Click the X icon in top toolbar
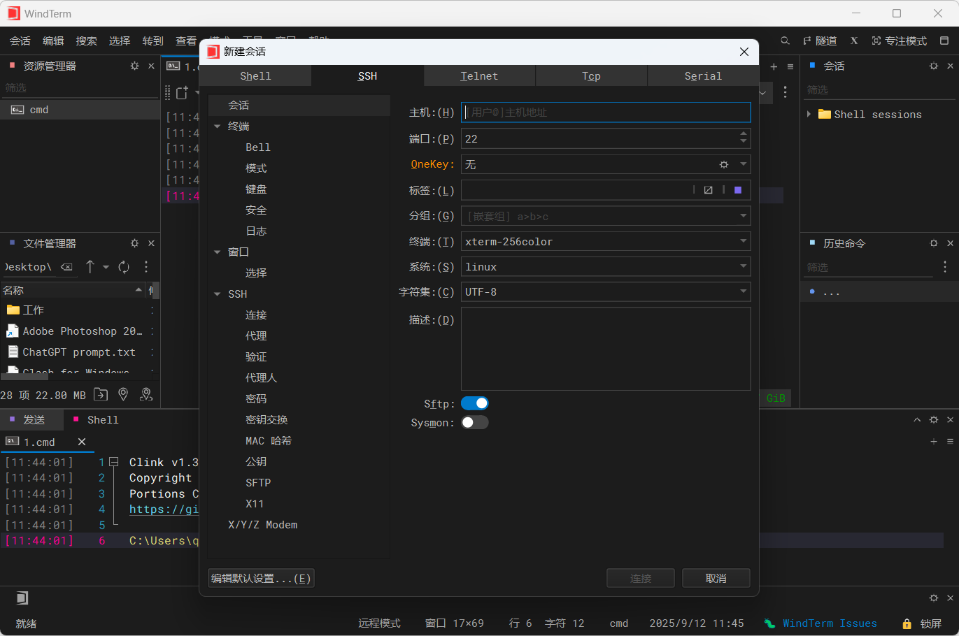 pos(854,41)
